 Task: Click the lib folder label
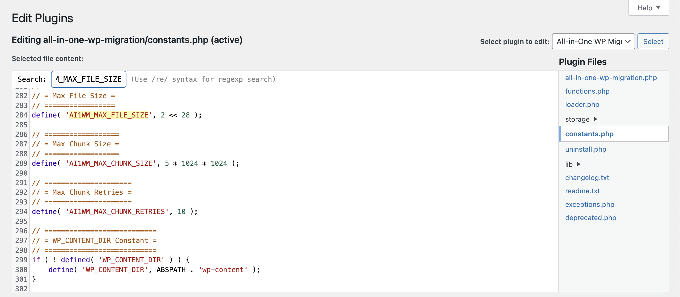569,164
